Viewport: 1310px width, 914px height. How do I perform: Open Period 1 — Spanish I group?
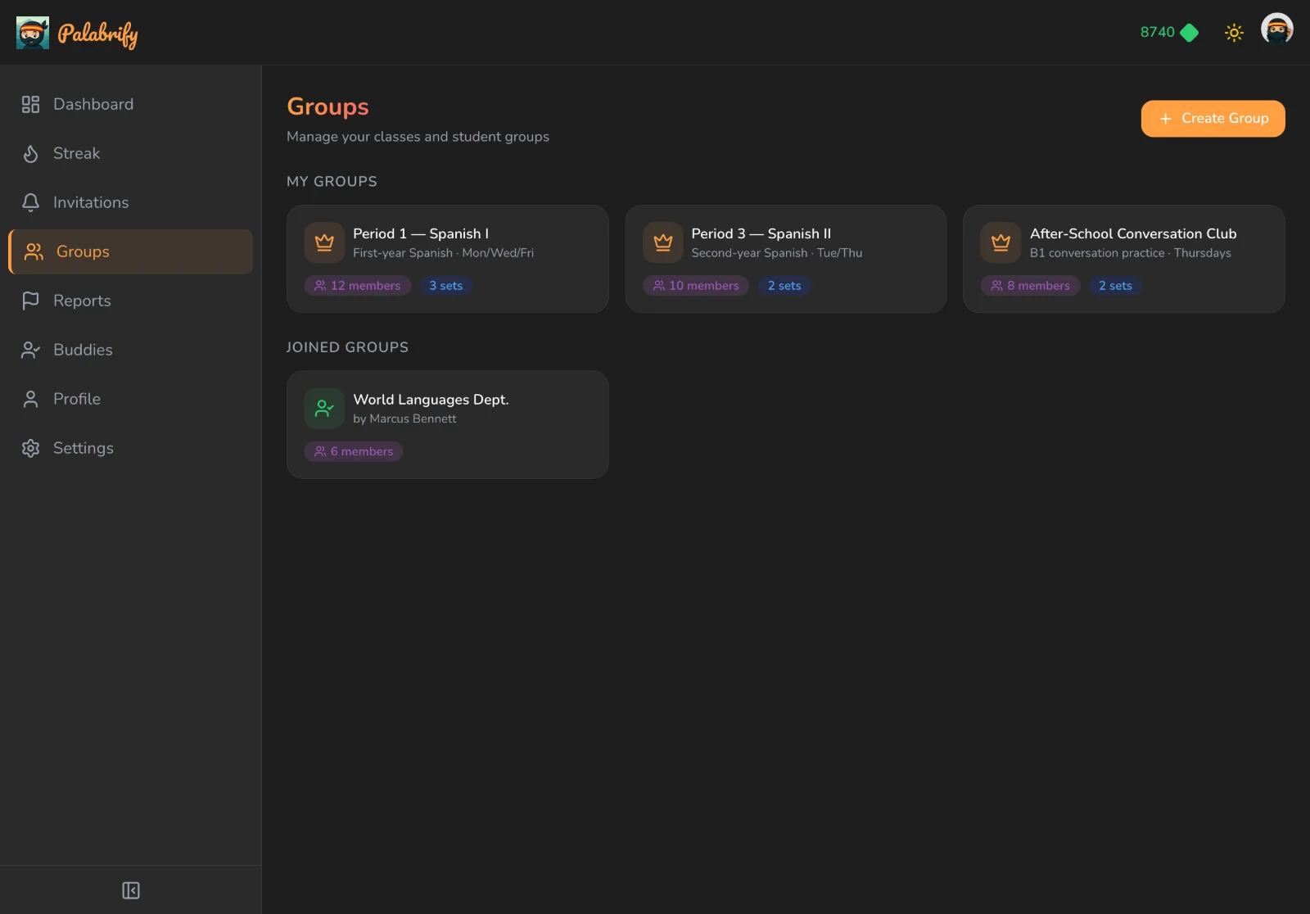coord(447,259)
